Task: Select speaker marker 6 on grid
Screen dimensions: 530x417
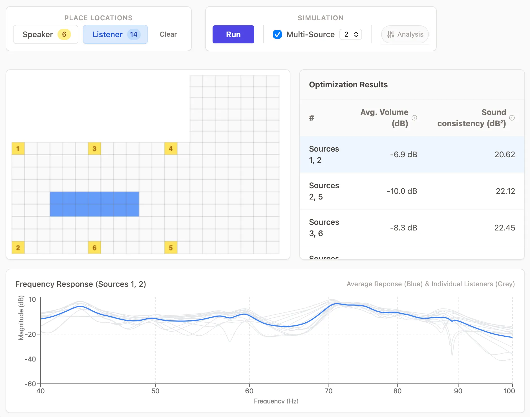Action: coord(94,248)
